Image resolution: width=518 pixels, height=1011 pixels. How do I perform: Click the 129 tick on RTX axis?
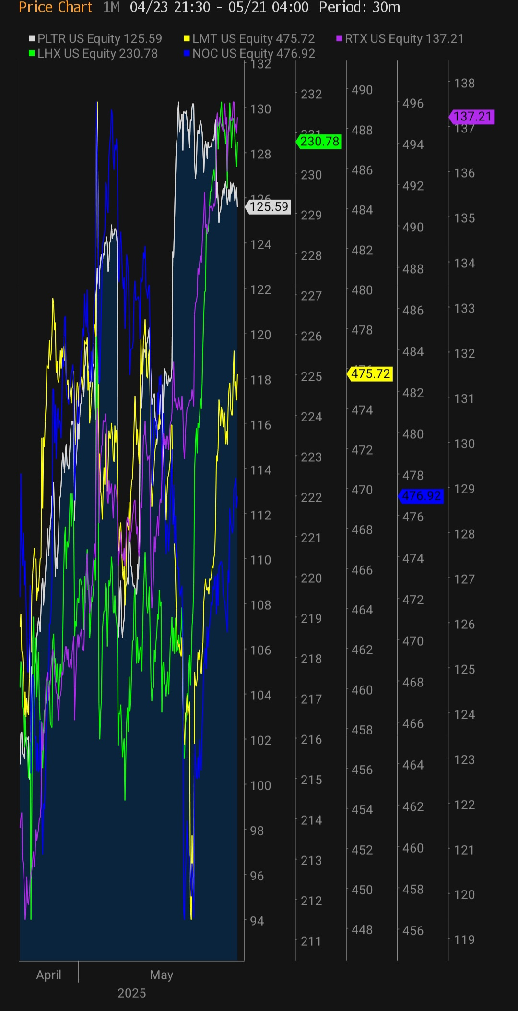(464, 489)
